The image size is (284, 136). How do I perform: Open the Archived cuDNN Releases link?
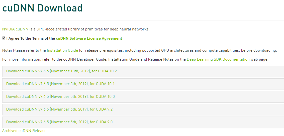point(25,131)
